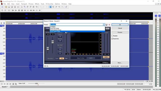Click the stop square in bottom transport
Screen dimensions: 161x91
click(x=13, y=84)
